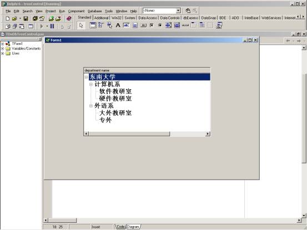Select the Label component icon

[x=118, y=25]
